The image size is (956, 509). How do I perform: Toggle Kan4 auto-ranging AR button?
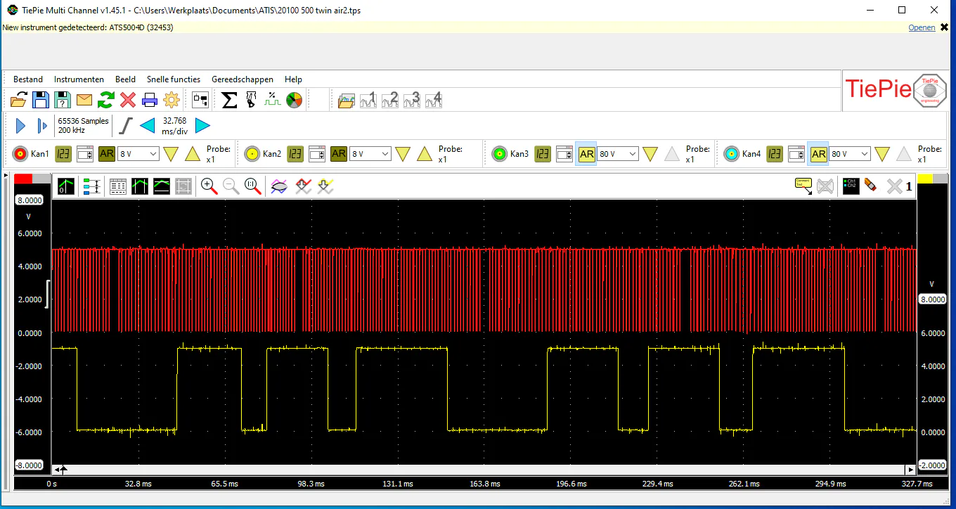tap(818, 154)
